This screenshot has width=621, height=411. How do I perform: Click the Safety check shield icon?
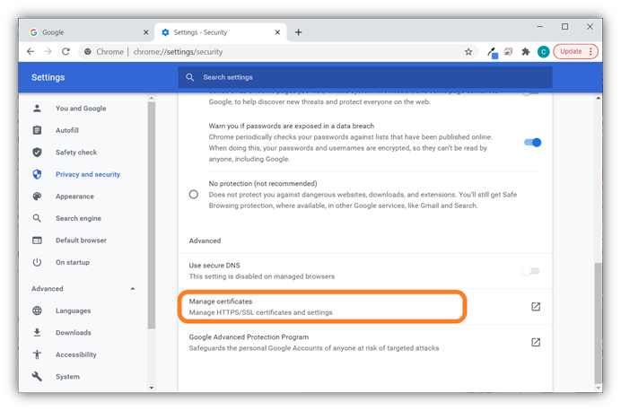[37, 152]
